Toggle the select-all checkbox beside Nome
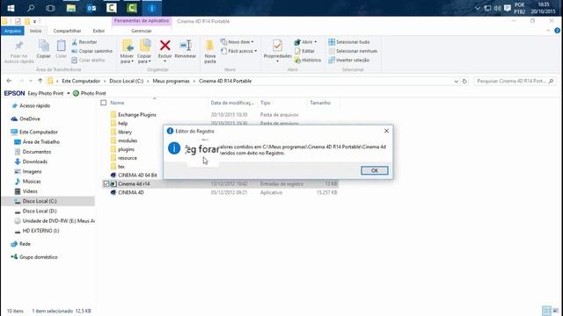Image resolution: width=563 pixels, height=316 pixels. (x=104, y=103)
